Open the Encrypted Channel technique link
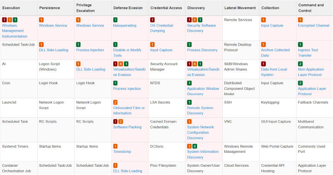 point(313,26)
